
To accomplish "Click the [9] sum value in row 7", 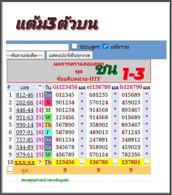I will [x=40, y=140].
